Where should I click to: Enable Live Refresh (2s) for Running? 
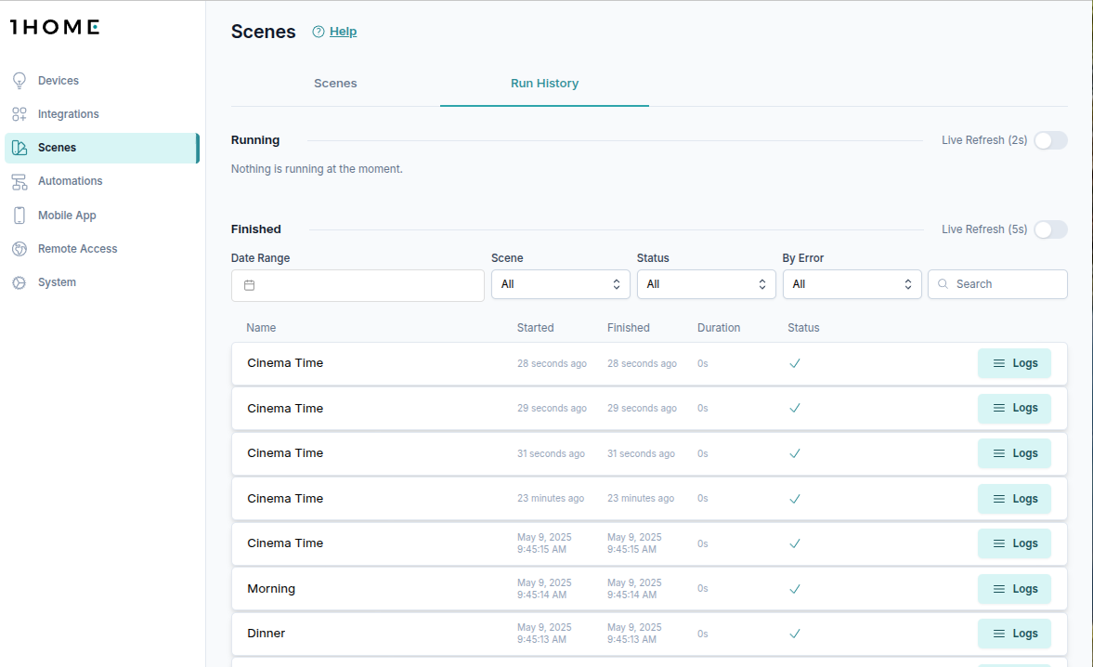click(1050, 140)
